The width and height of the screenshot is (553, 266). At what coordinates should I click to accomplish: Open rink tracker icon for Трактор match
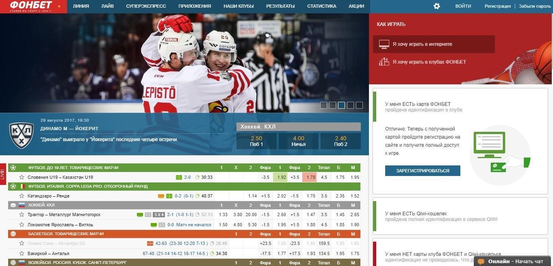tap(148, 215)
